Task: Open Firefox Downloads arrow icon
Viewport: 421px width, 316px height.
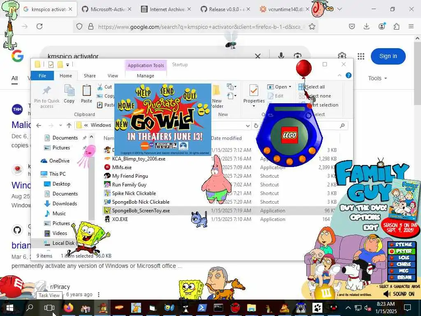Action: click(x=366, y=26)
